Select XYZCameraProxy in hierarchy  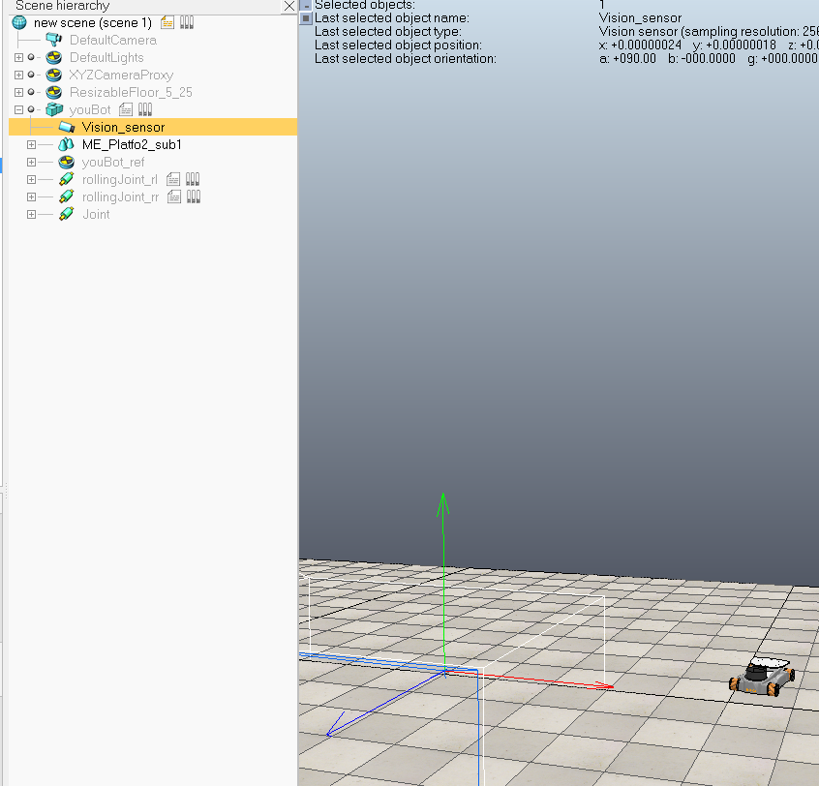coord(121,76)
